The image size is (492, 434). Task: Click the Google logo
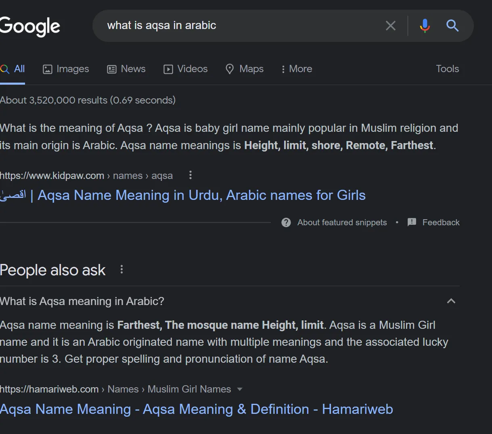point(30,27)
